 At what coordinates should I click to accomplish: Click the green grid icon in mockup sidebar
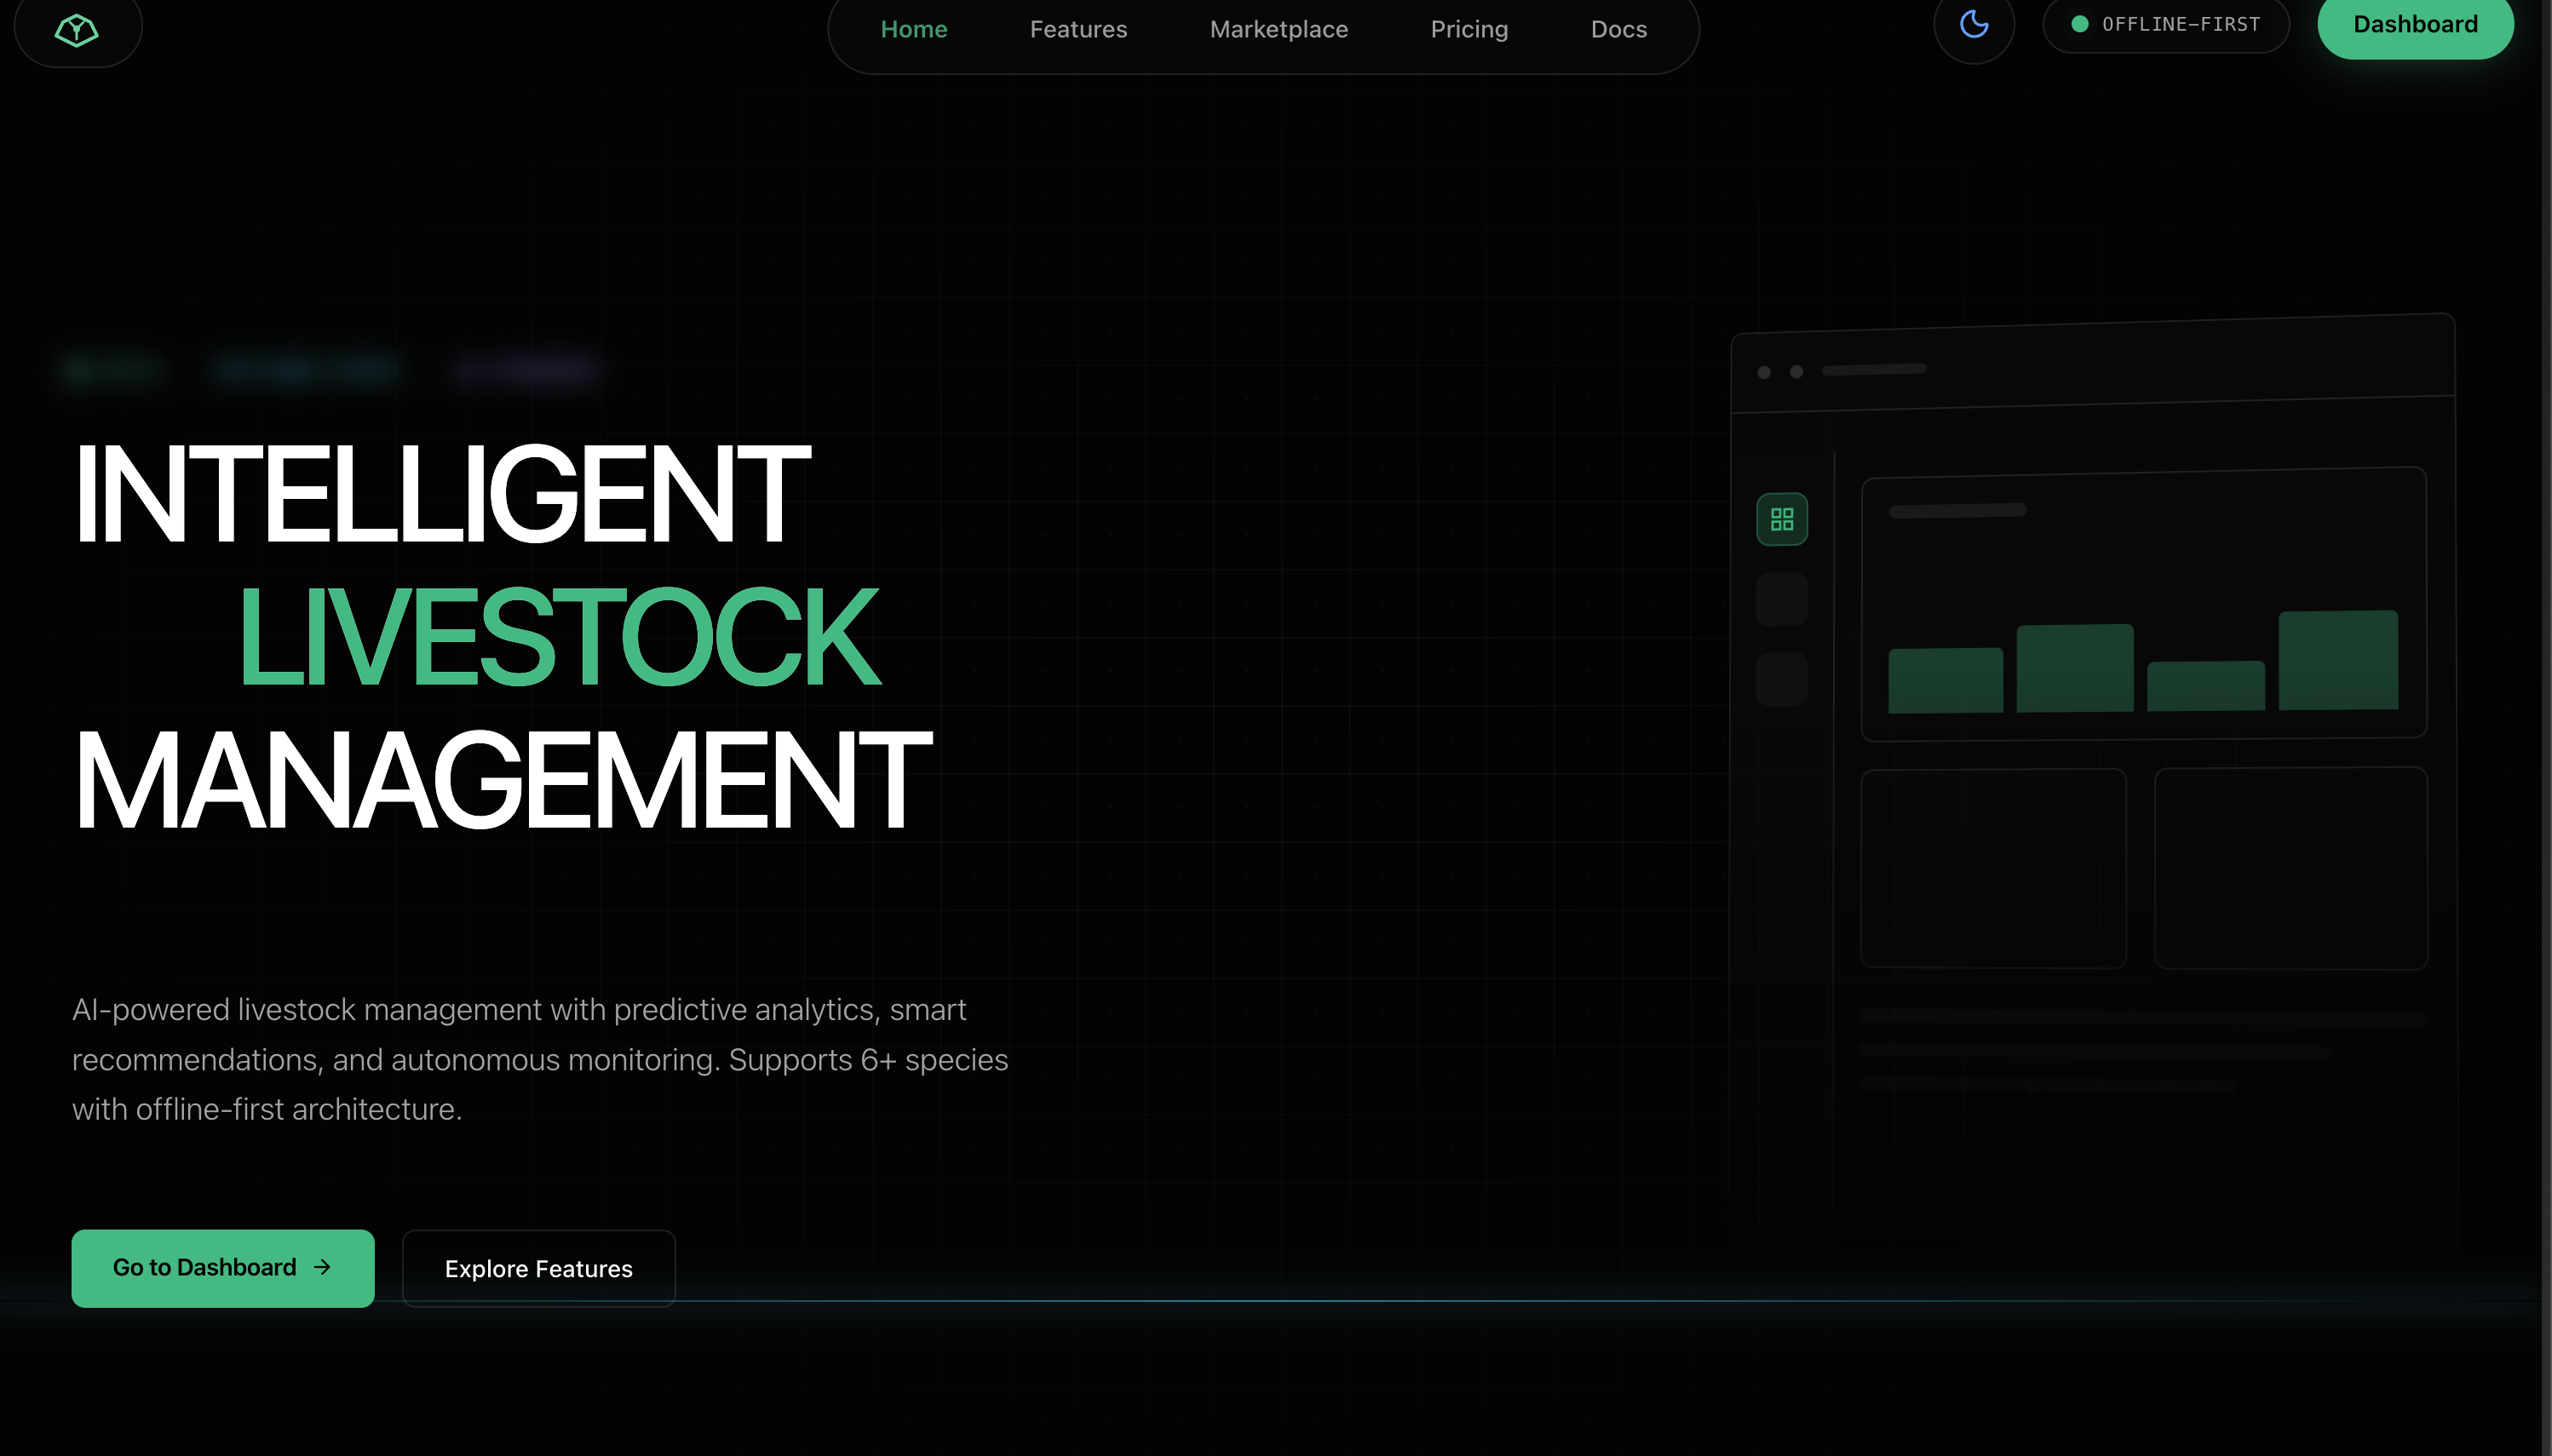[x=1782, y=519]
